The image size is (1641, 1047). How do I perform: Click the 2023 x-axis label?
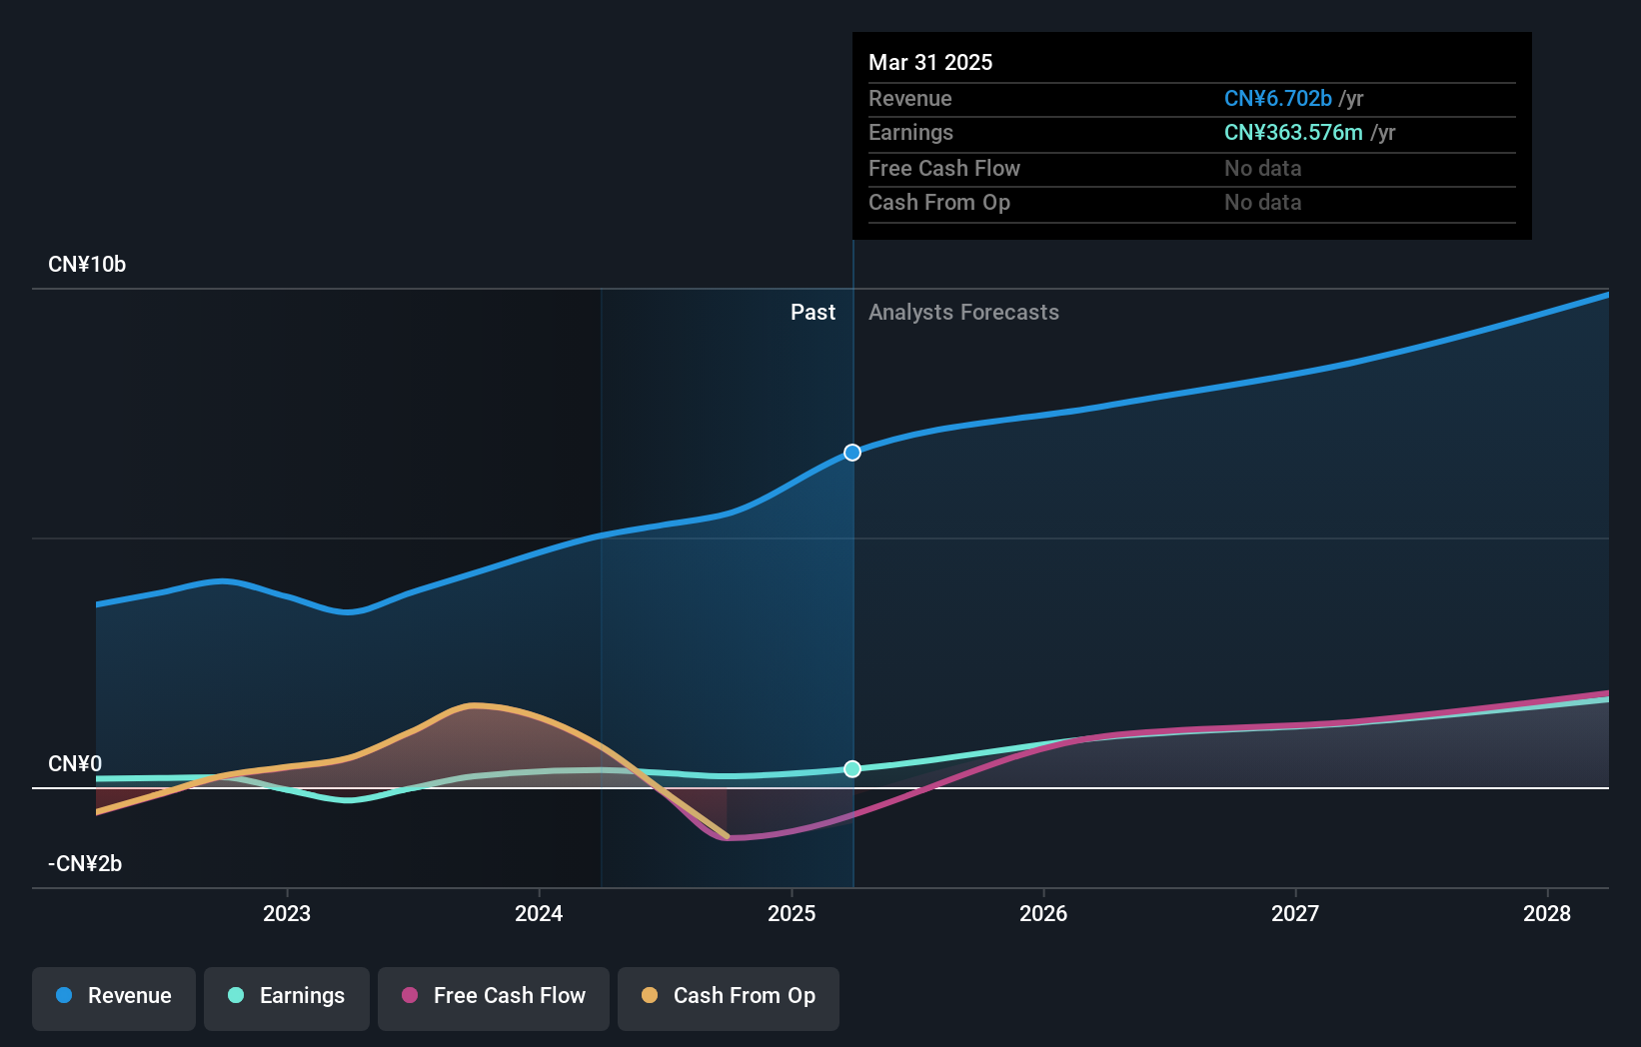tap(287, 913)
